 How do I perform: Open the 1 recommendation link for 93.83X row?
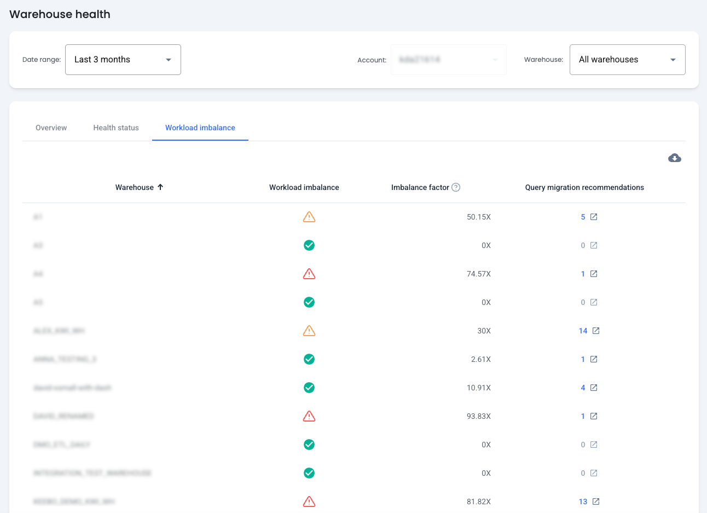(583, 416)
